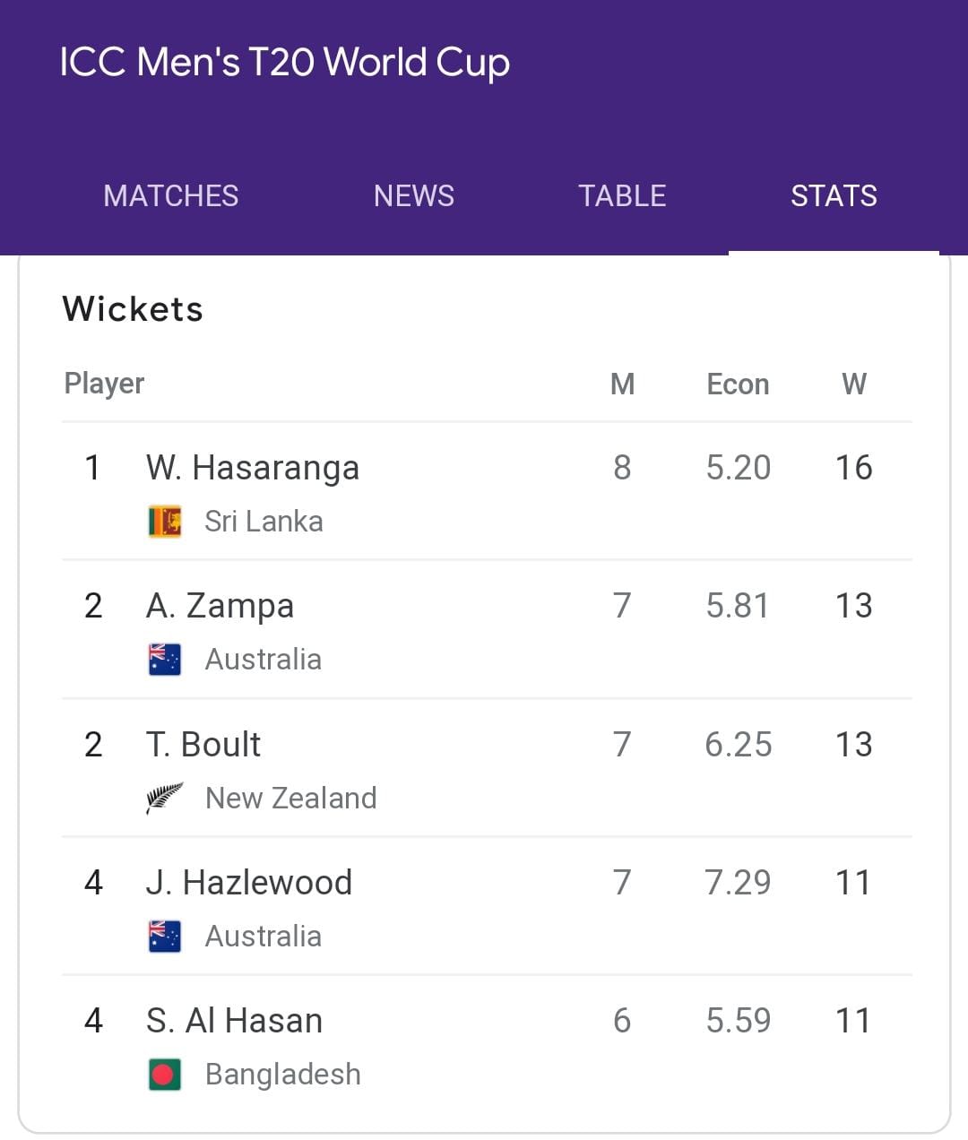Image resolution: width=968 pixels, height=1140 pixels.
Task: Click the ICC Men's T20 World Cup title
Action: (285, 63)
